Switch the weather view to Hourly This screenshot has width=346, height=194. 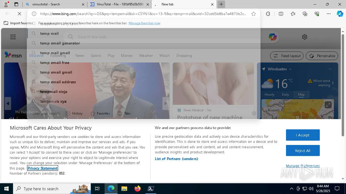click(x=270, y=95)
